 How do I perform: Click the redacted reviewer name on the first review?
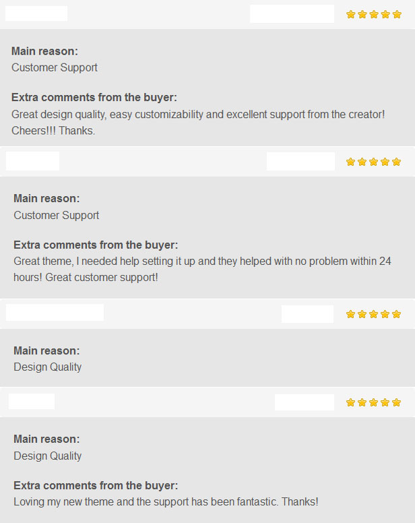(x=36, y=13)
